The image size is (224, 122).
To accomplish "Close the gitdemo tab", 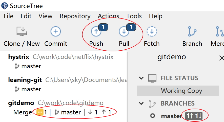I will coord(221,58).
